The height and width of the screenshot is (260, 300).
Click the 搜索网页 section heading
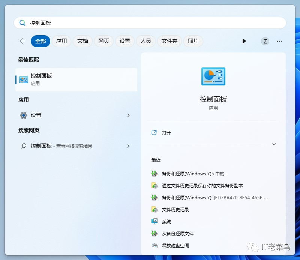tap(29, 130)
